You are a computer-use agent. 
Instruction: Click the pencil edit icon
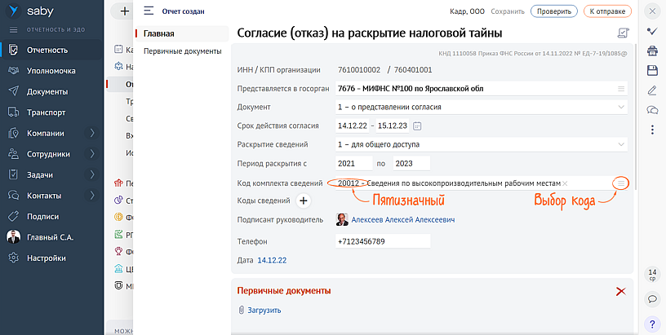tap(652, 90)
